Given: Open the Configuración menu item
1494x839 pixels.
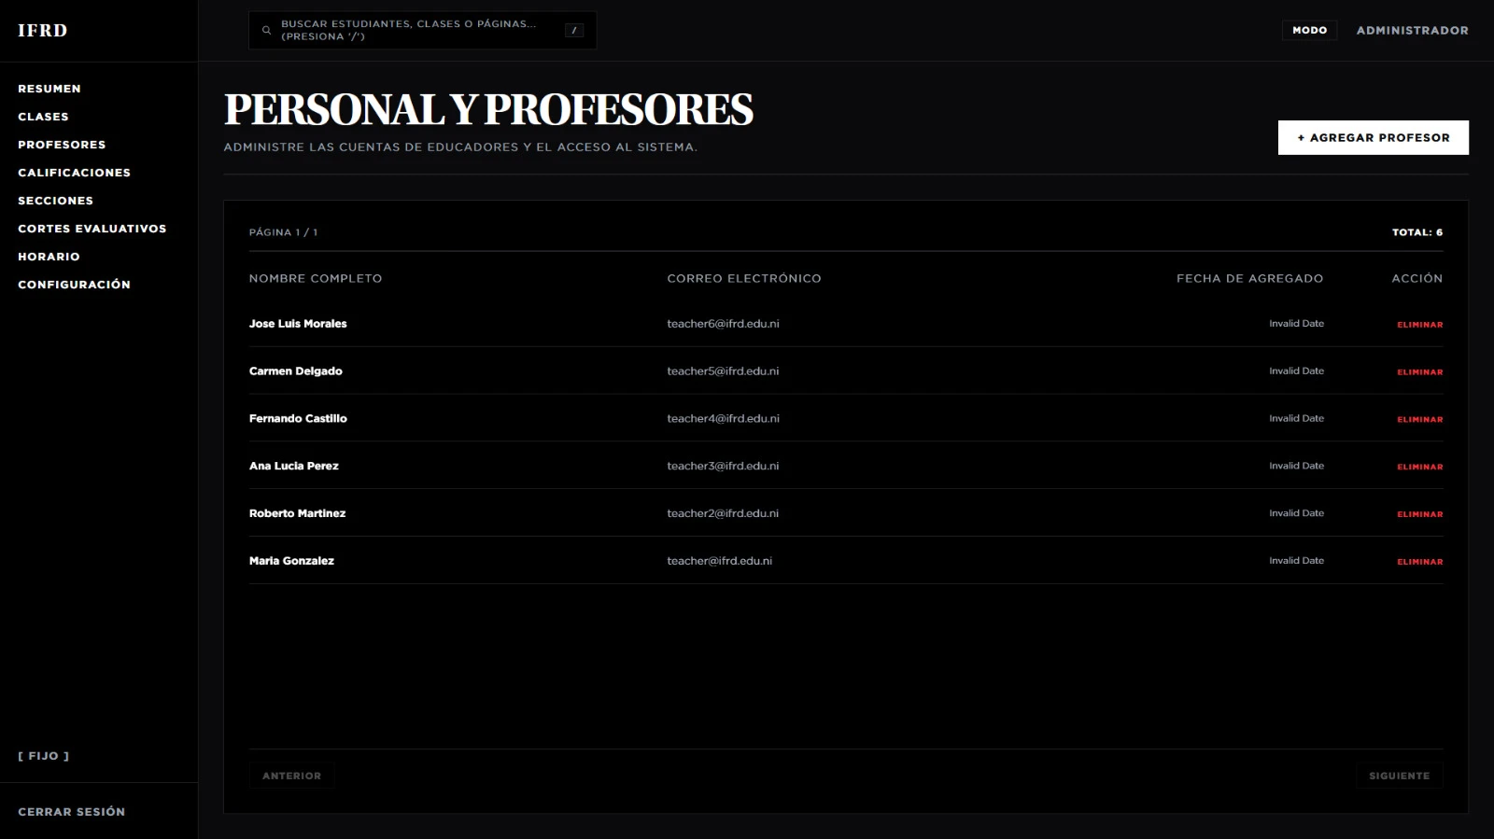Looking at the screenshot, I should pos(74,285).
